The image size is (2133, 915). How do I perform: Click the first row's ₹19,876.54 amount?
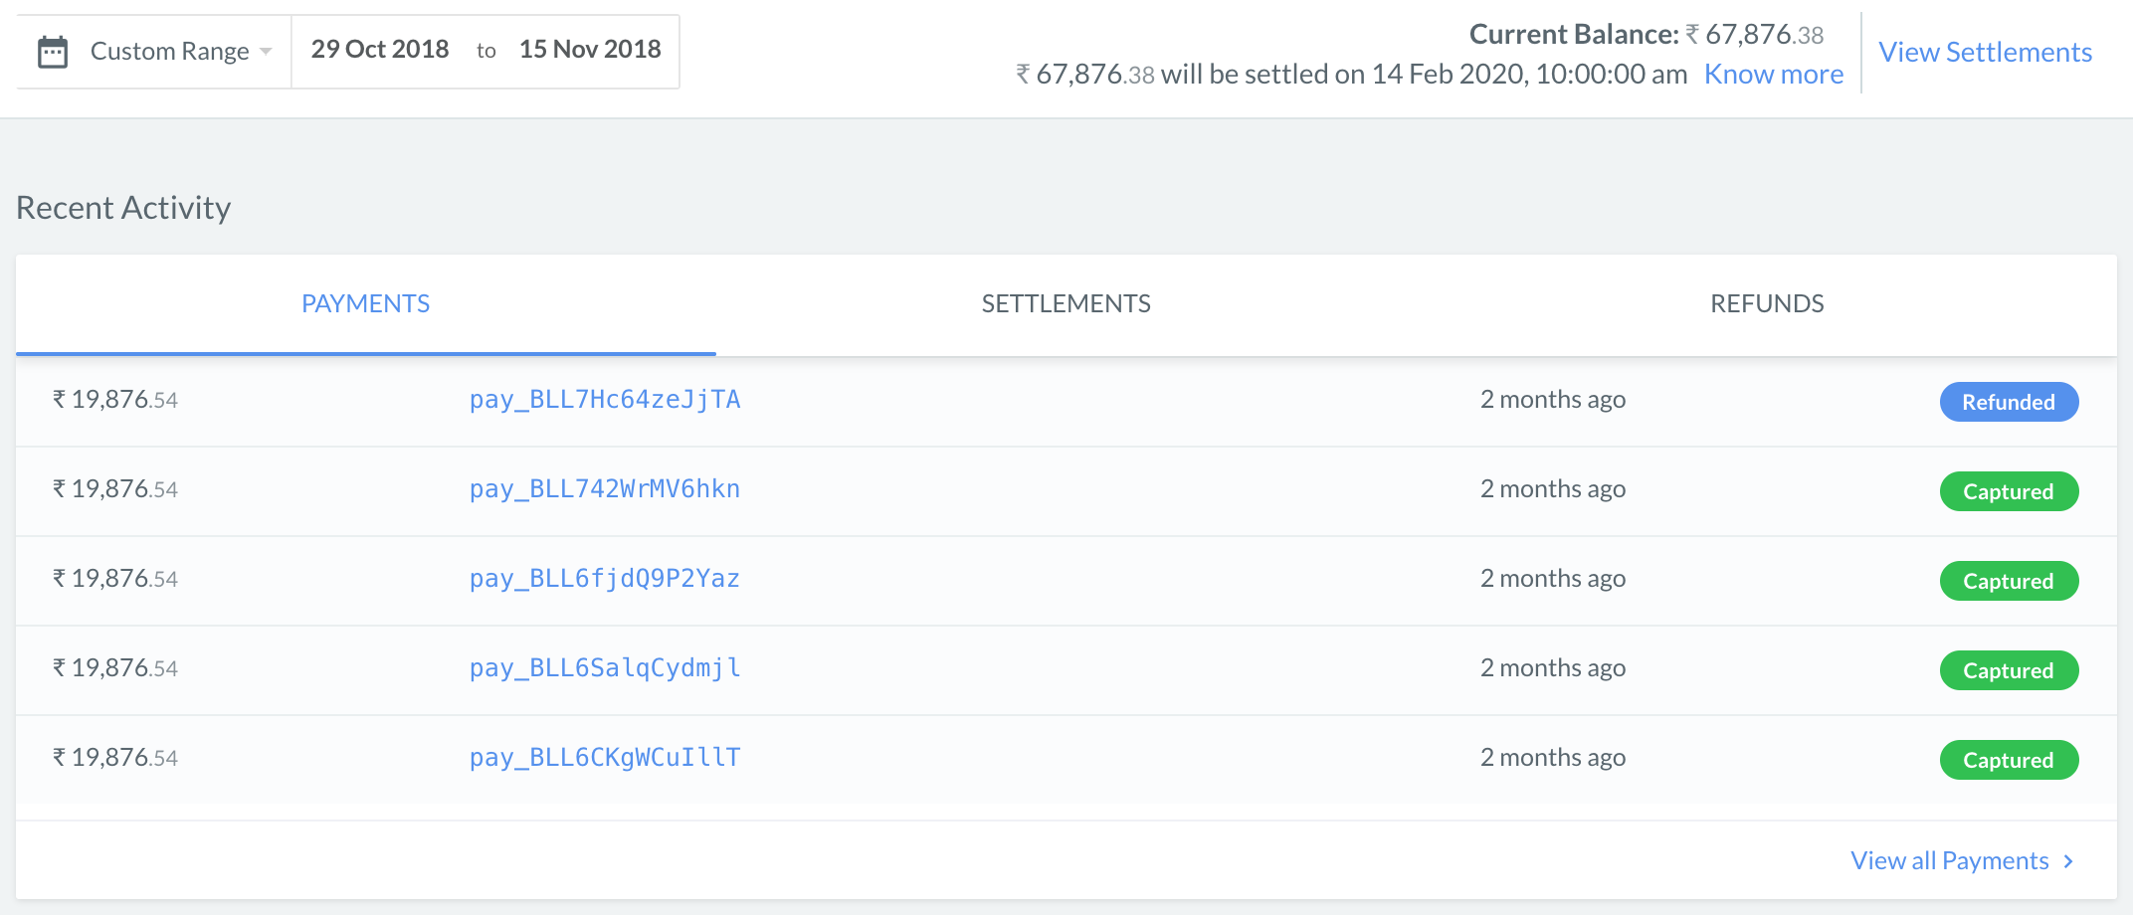[x=115, y=400]
